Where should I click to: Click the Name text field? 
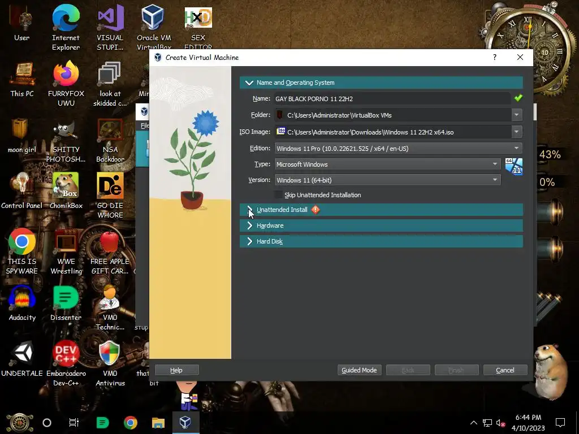(392, 98)
